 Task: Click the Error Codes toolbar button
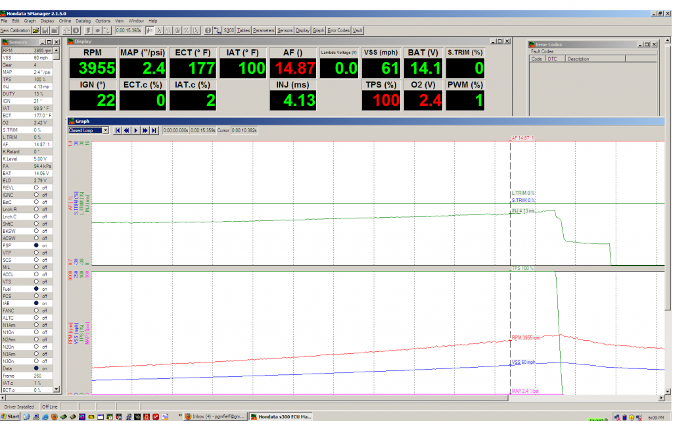tap(338, 30)
